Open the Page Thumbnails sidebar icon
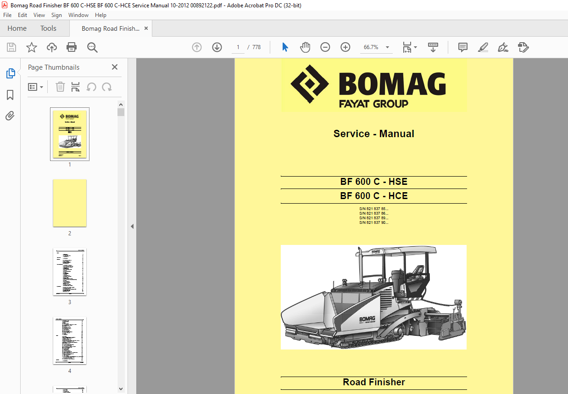 10,73
